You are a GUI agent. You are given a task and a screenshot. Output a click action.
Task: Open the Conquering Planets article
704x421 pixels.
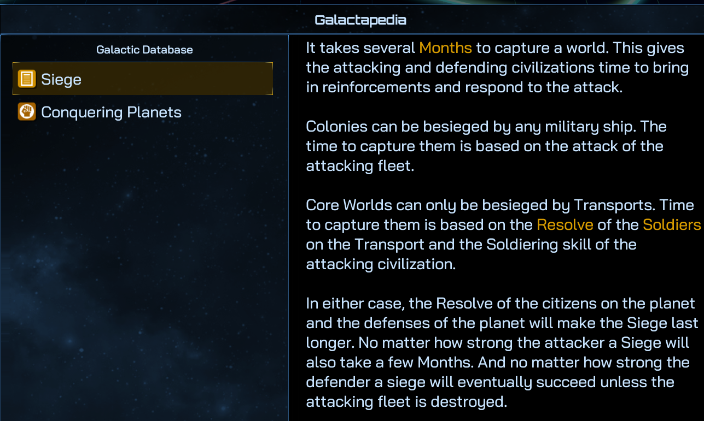(111, 112)
